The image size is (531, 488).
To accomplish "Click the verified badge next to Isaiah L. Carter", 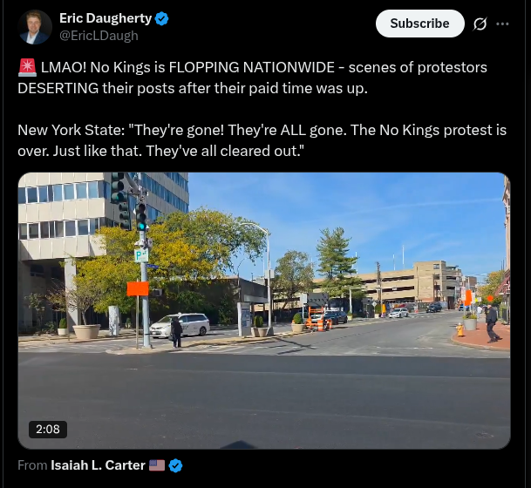I will [x=175, y=465].
